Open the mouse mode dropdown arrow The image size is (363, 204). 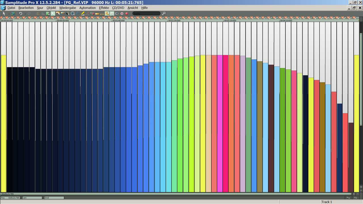(9, 14)
